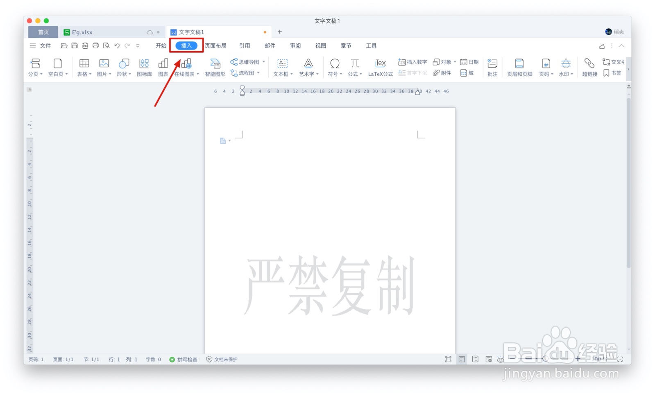Image resolution: width=655 pixels, height=396 pixels.
Task: Insert an Attachment (附件)
Action: (x=442, y=73)
